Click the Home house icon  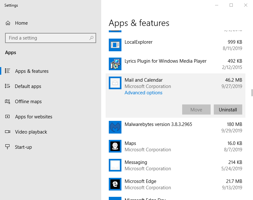[8, 23]
